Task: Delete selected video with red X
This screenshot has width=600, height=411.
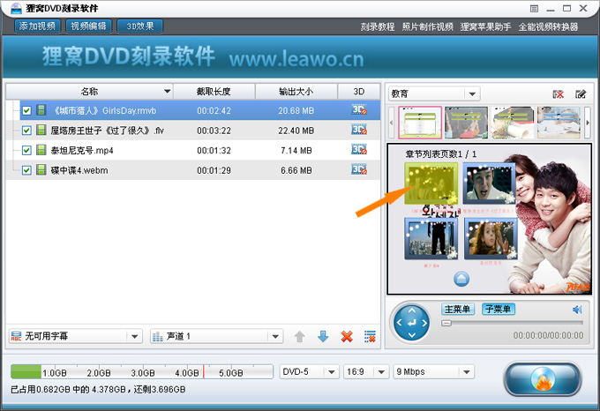Action: coord(347,336)
